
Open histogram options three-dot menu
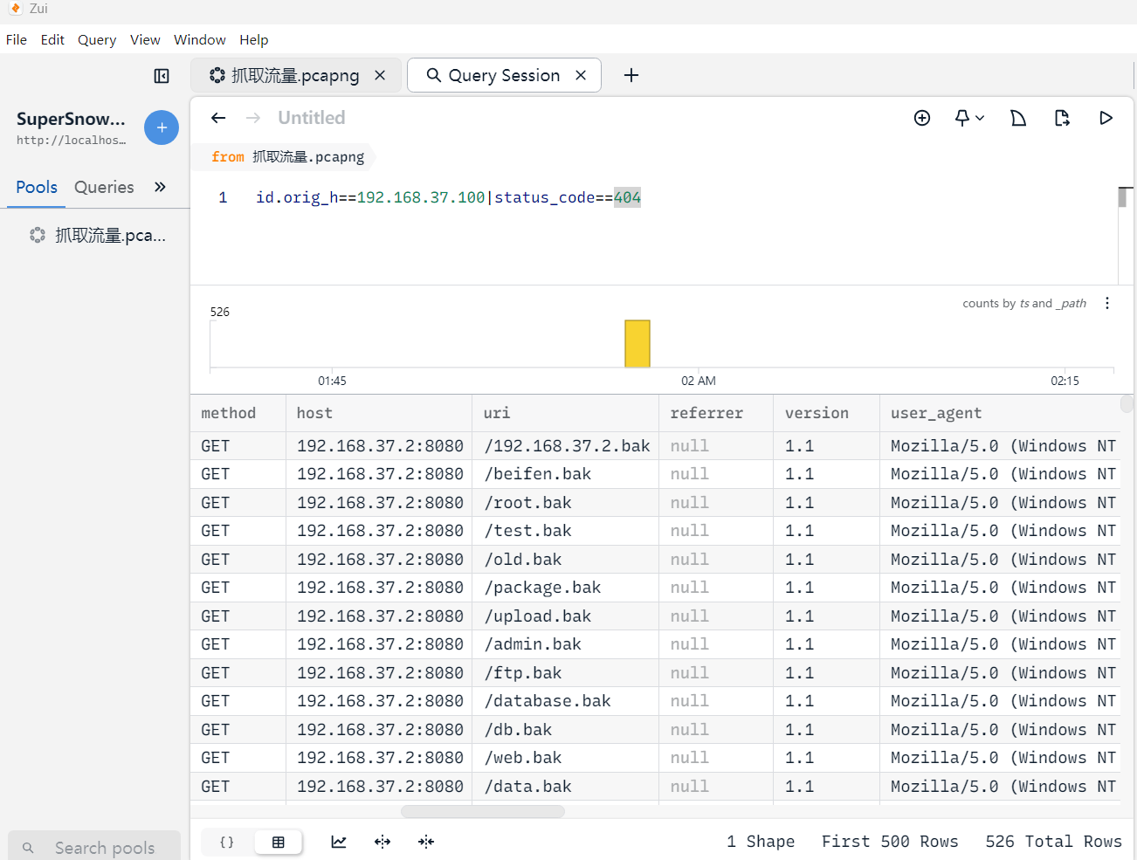click(1107, 303)
